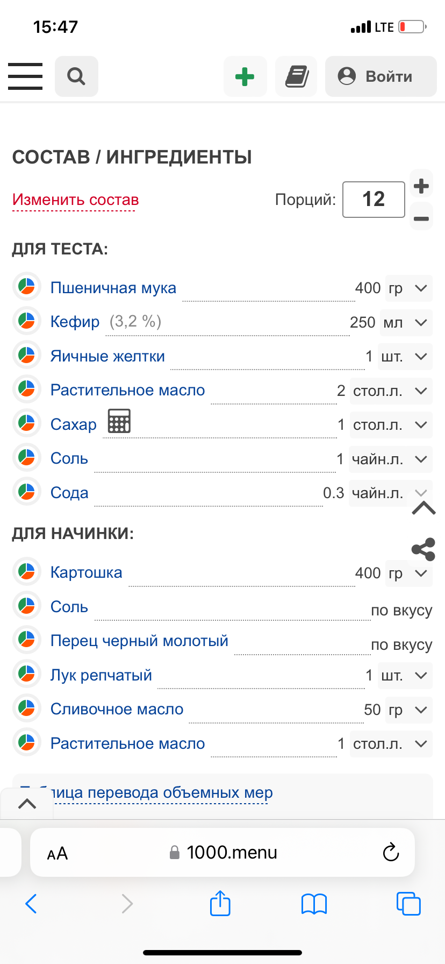Tap Safari reload page icon
Screen dimensions: 445x964
pos(391,852)
